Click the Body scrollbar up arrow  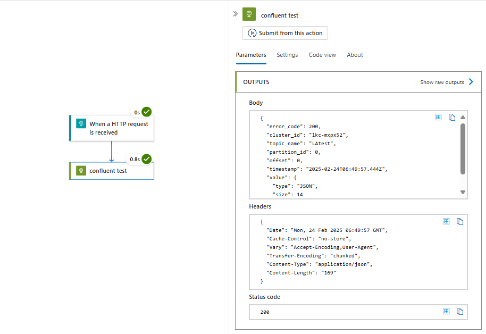coord(463,117)
